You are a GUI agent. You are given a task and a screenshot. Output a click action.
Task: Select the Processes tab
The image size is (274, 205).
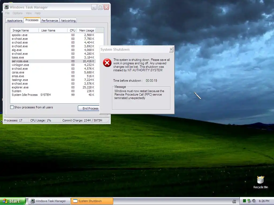32,20
